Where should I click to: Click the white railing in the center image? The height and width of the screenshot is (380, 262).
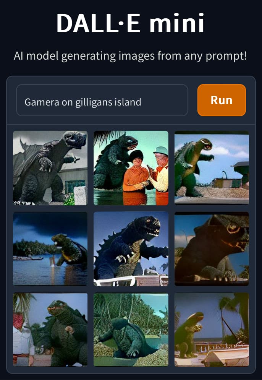(131, 280)
